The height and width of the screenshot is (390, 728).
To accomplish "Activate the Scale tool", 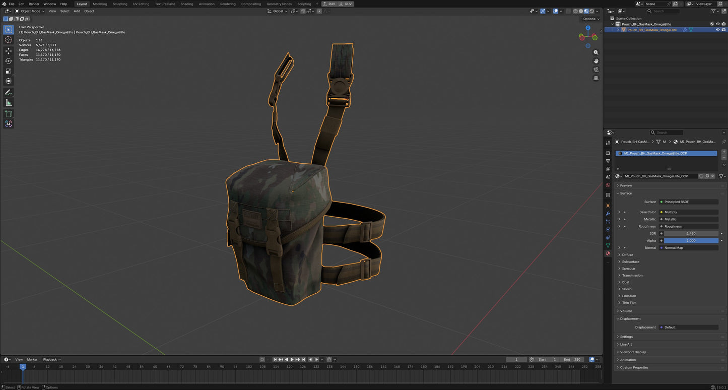I will 9,71.
